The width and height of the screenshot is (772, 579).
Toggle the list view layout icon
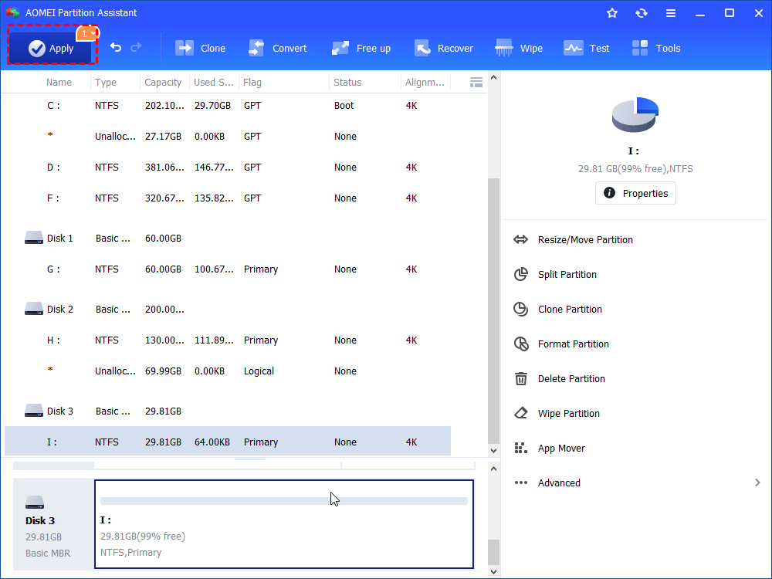476,83
